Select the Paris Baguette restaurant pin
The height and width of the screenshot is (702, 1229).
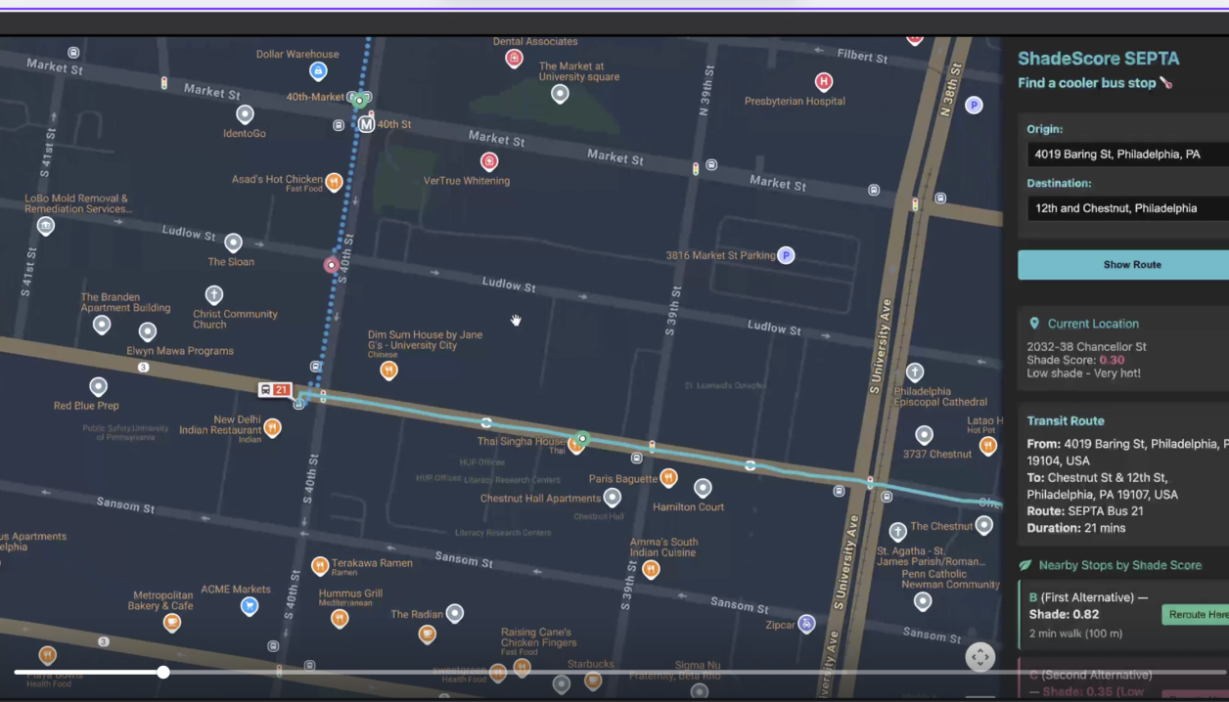coord(668,477)
